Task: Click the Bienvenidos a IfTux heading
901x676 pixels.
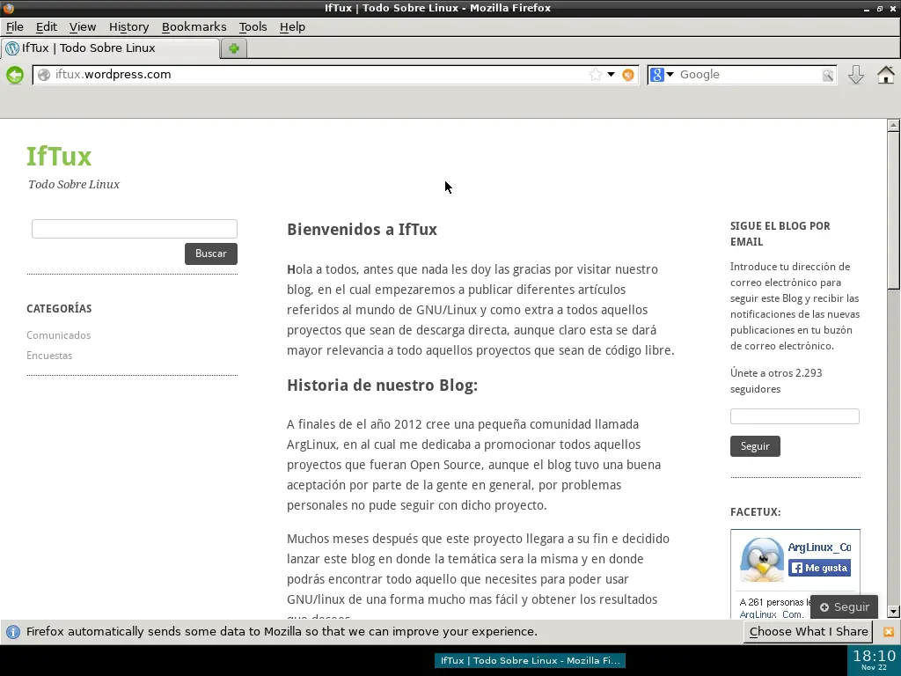Action: click(362, 230)
